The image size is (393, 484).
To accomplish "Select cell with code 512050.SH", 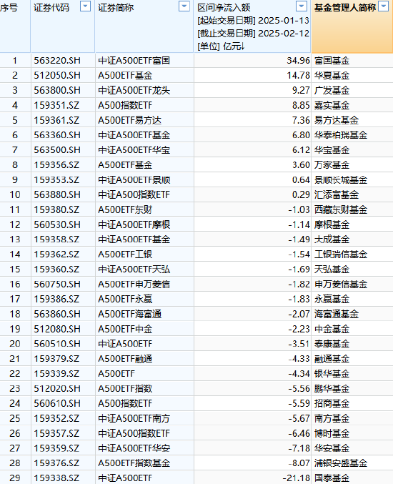I will pos(63,75).
